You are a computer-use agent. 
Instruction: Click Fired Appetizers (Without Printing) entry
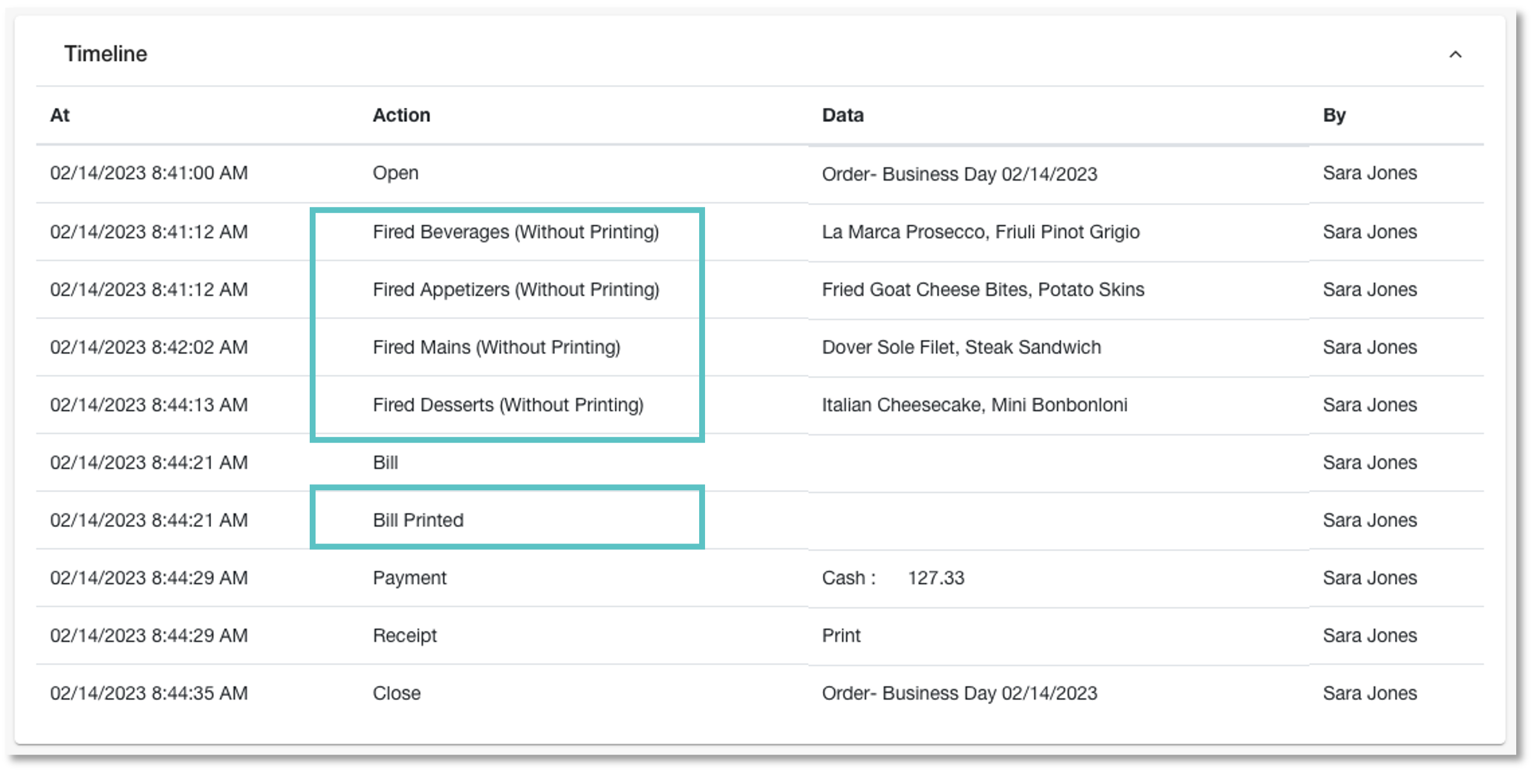tap(516, 290)
